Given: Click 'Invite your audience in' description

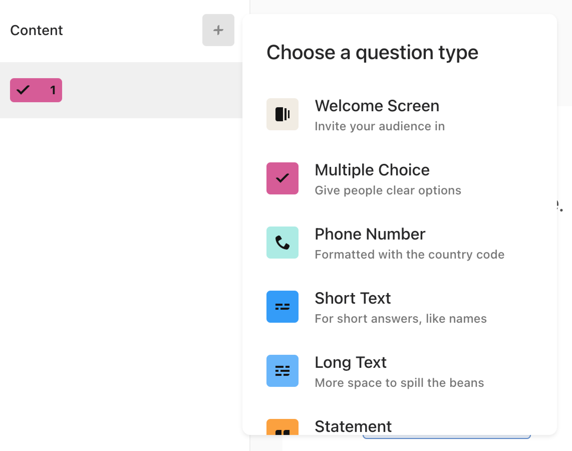Looking at the screenshot, I should tap(380, 126).
